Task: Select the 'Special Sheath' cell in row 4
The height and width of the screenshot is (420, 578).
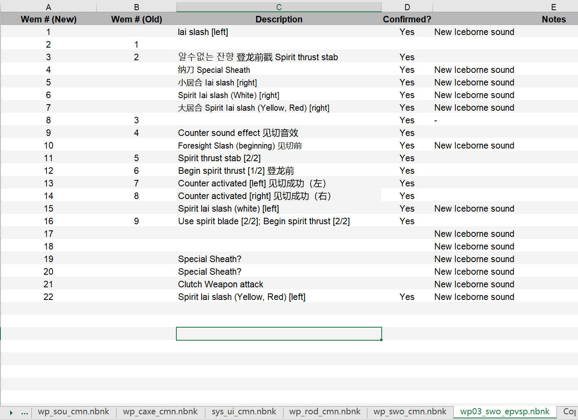Action: [279, 70]
